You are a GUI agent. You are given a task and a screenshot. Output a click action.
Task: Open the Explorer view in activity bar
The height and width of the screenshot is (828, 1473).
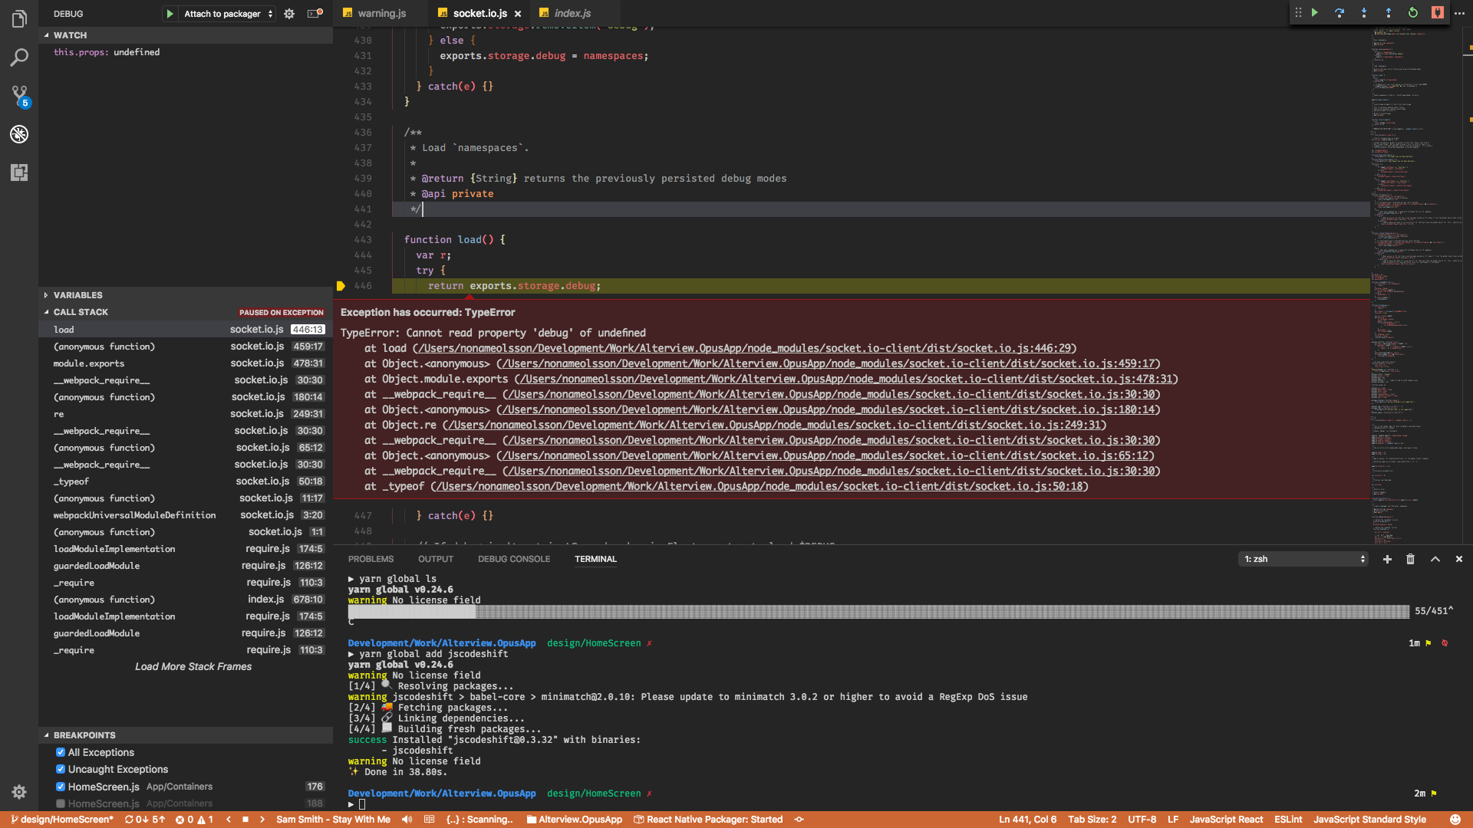[x=19, y=19]
